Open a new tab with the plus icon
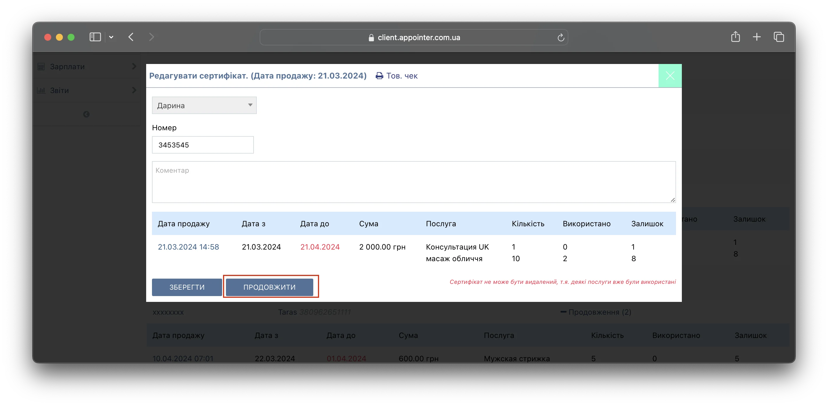 tap(757, 37)
